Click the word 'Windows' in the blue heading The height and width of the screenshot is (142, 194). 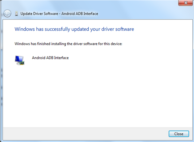(25, 29)
